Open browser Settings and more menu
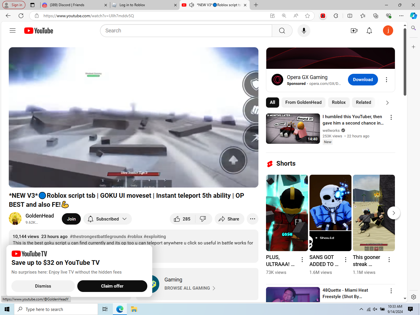 [401, 16]
